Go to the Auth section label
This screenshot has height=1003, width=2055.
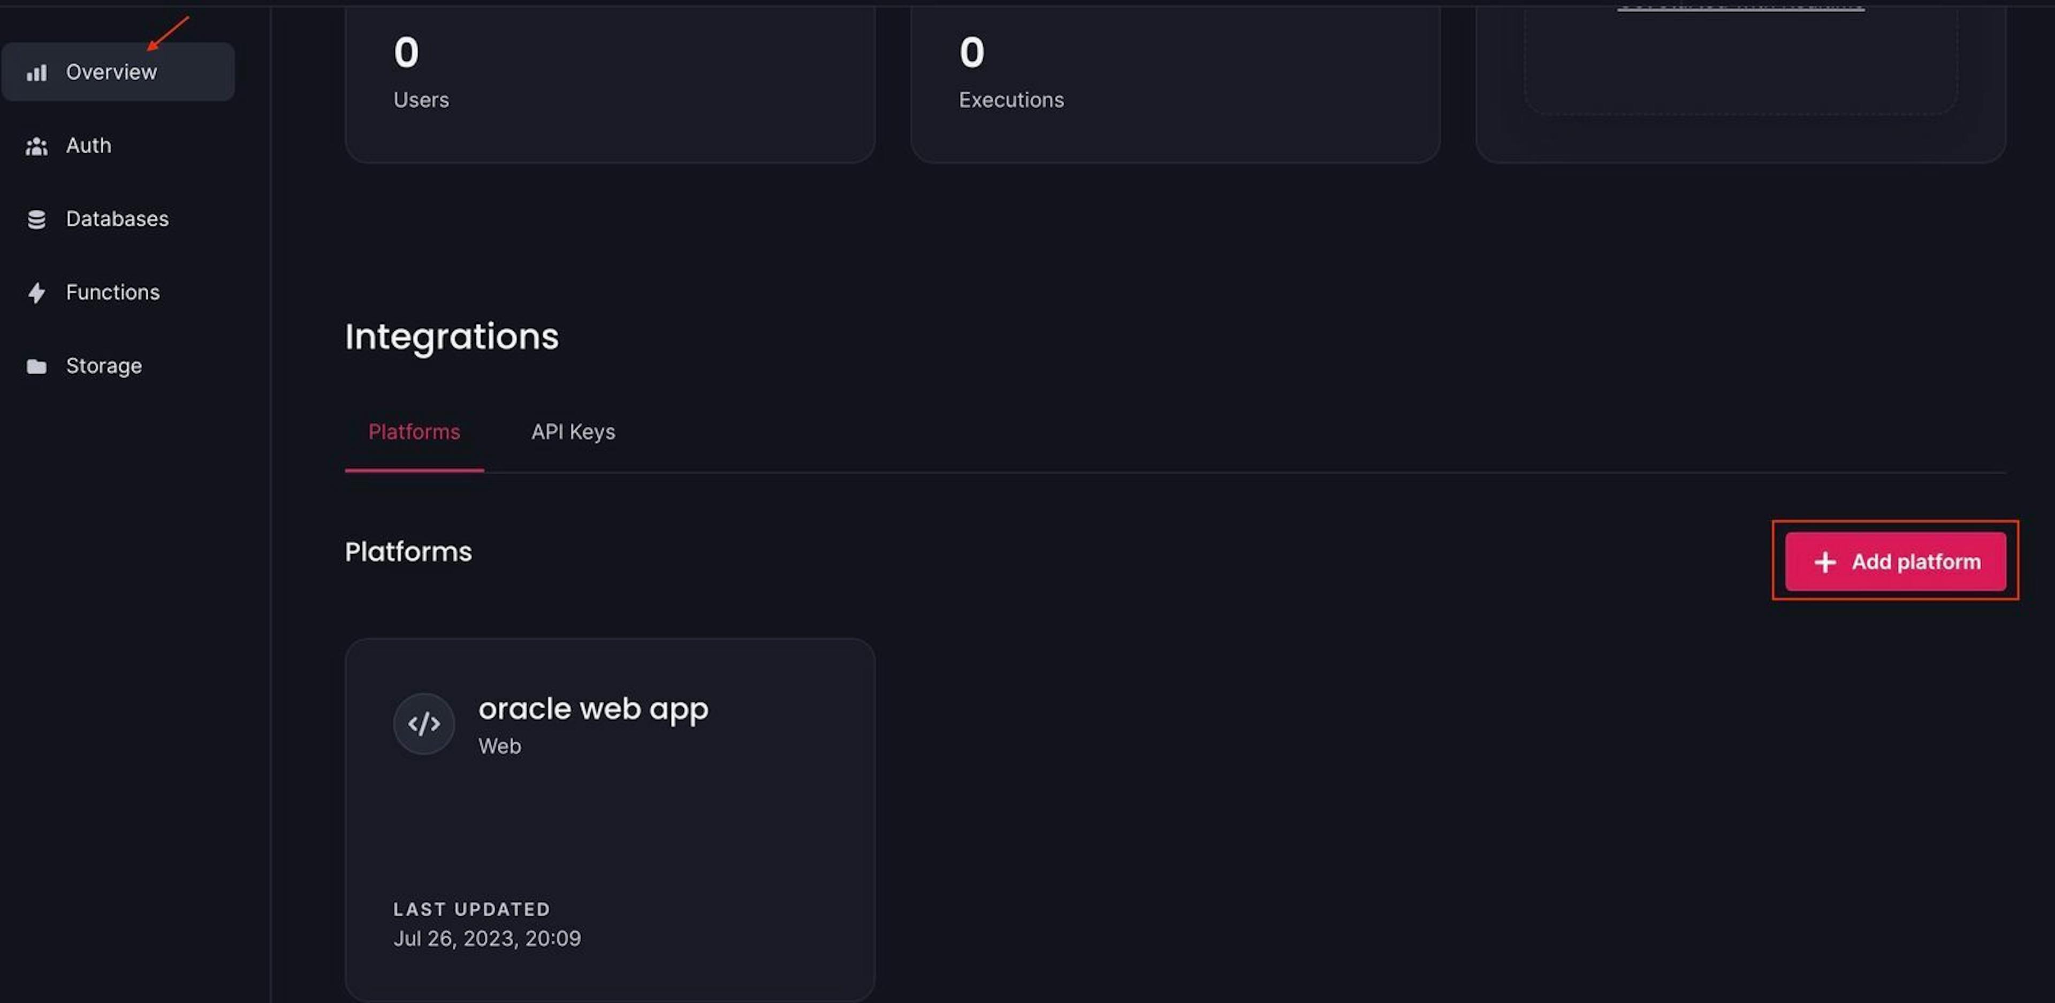[88, 145]
